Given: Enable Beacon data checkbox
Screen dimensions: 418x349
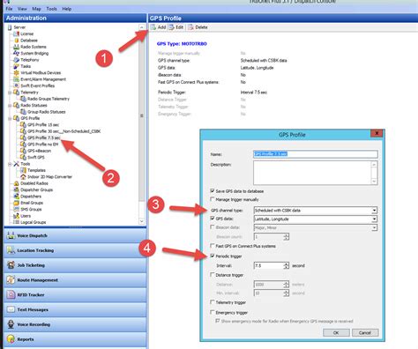Looking at the screenshot, I should (x=213, y=227).
